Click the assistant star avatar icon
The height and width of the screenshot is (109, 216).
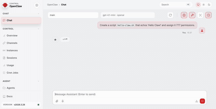tap(55, 40)
